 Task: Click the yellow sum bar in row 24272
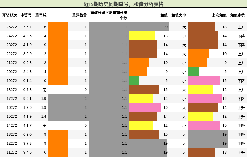pos(142,36)
